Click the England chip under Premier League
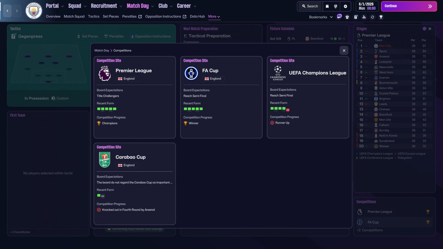This screenshot has width=443, height=249. 127,79
